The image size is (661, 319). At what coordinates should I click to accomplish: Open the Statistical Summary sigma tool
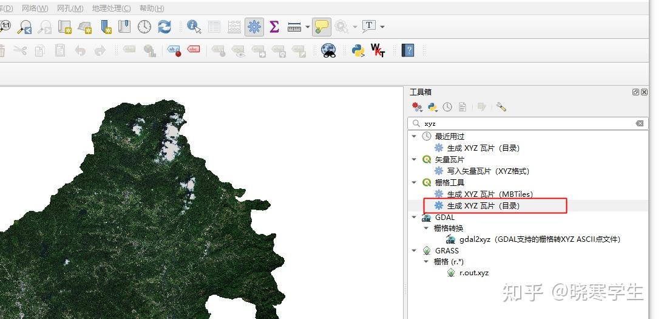point(274,27)
